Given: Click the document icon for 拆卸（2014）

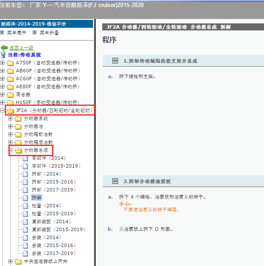Looking at the screenshot, I should [26, 174].
